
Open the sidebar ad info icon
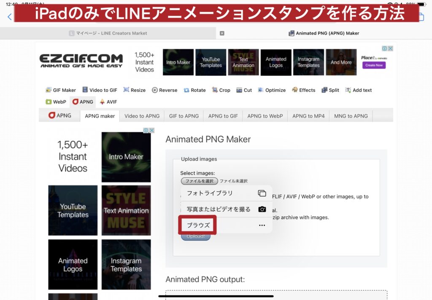click(x=146, y=131)
